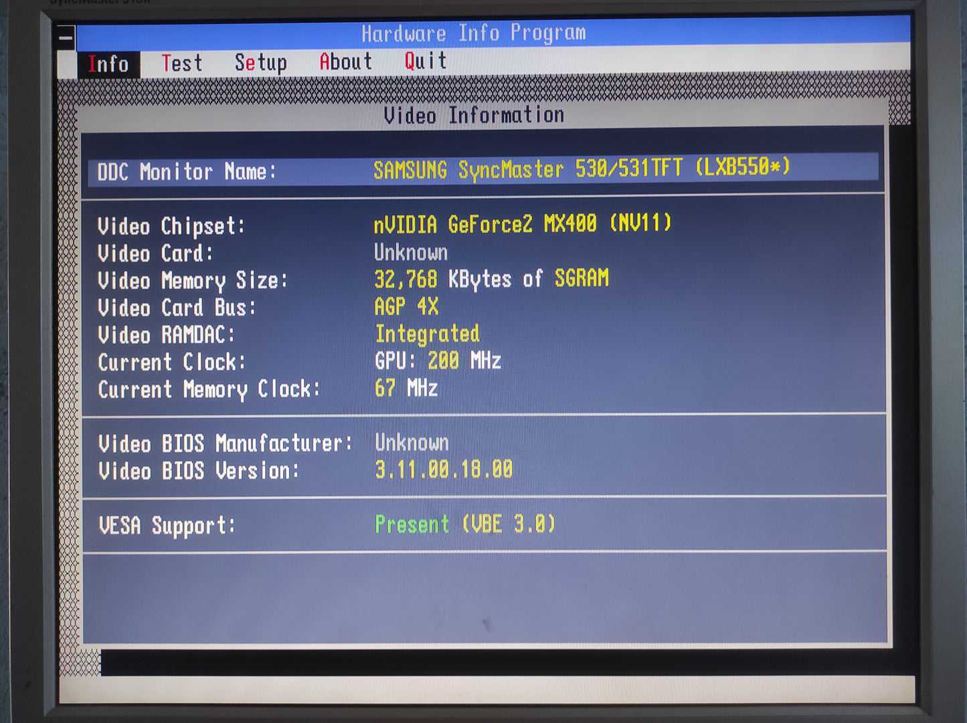Click the Video RAMDAC label
Screen dimensions: 967x723
tap(166, 335)
